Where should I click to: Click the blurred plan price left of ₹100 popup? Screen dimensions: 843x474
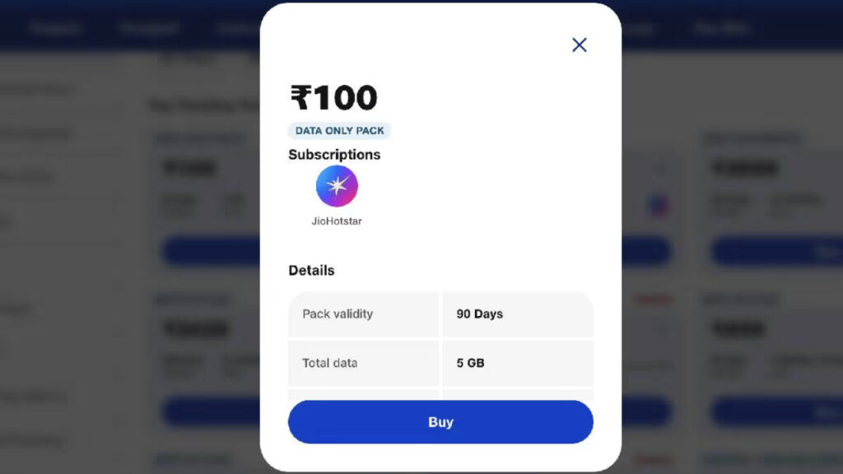(x=190, y=168)
